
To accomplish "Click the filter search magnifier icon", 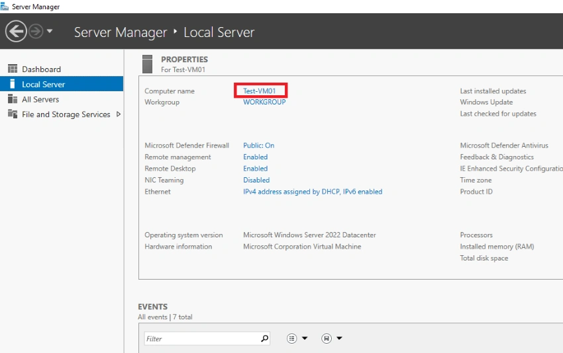I will click(265, 338).
